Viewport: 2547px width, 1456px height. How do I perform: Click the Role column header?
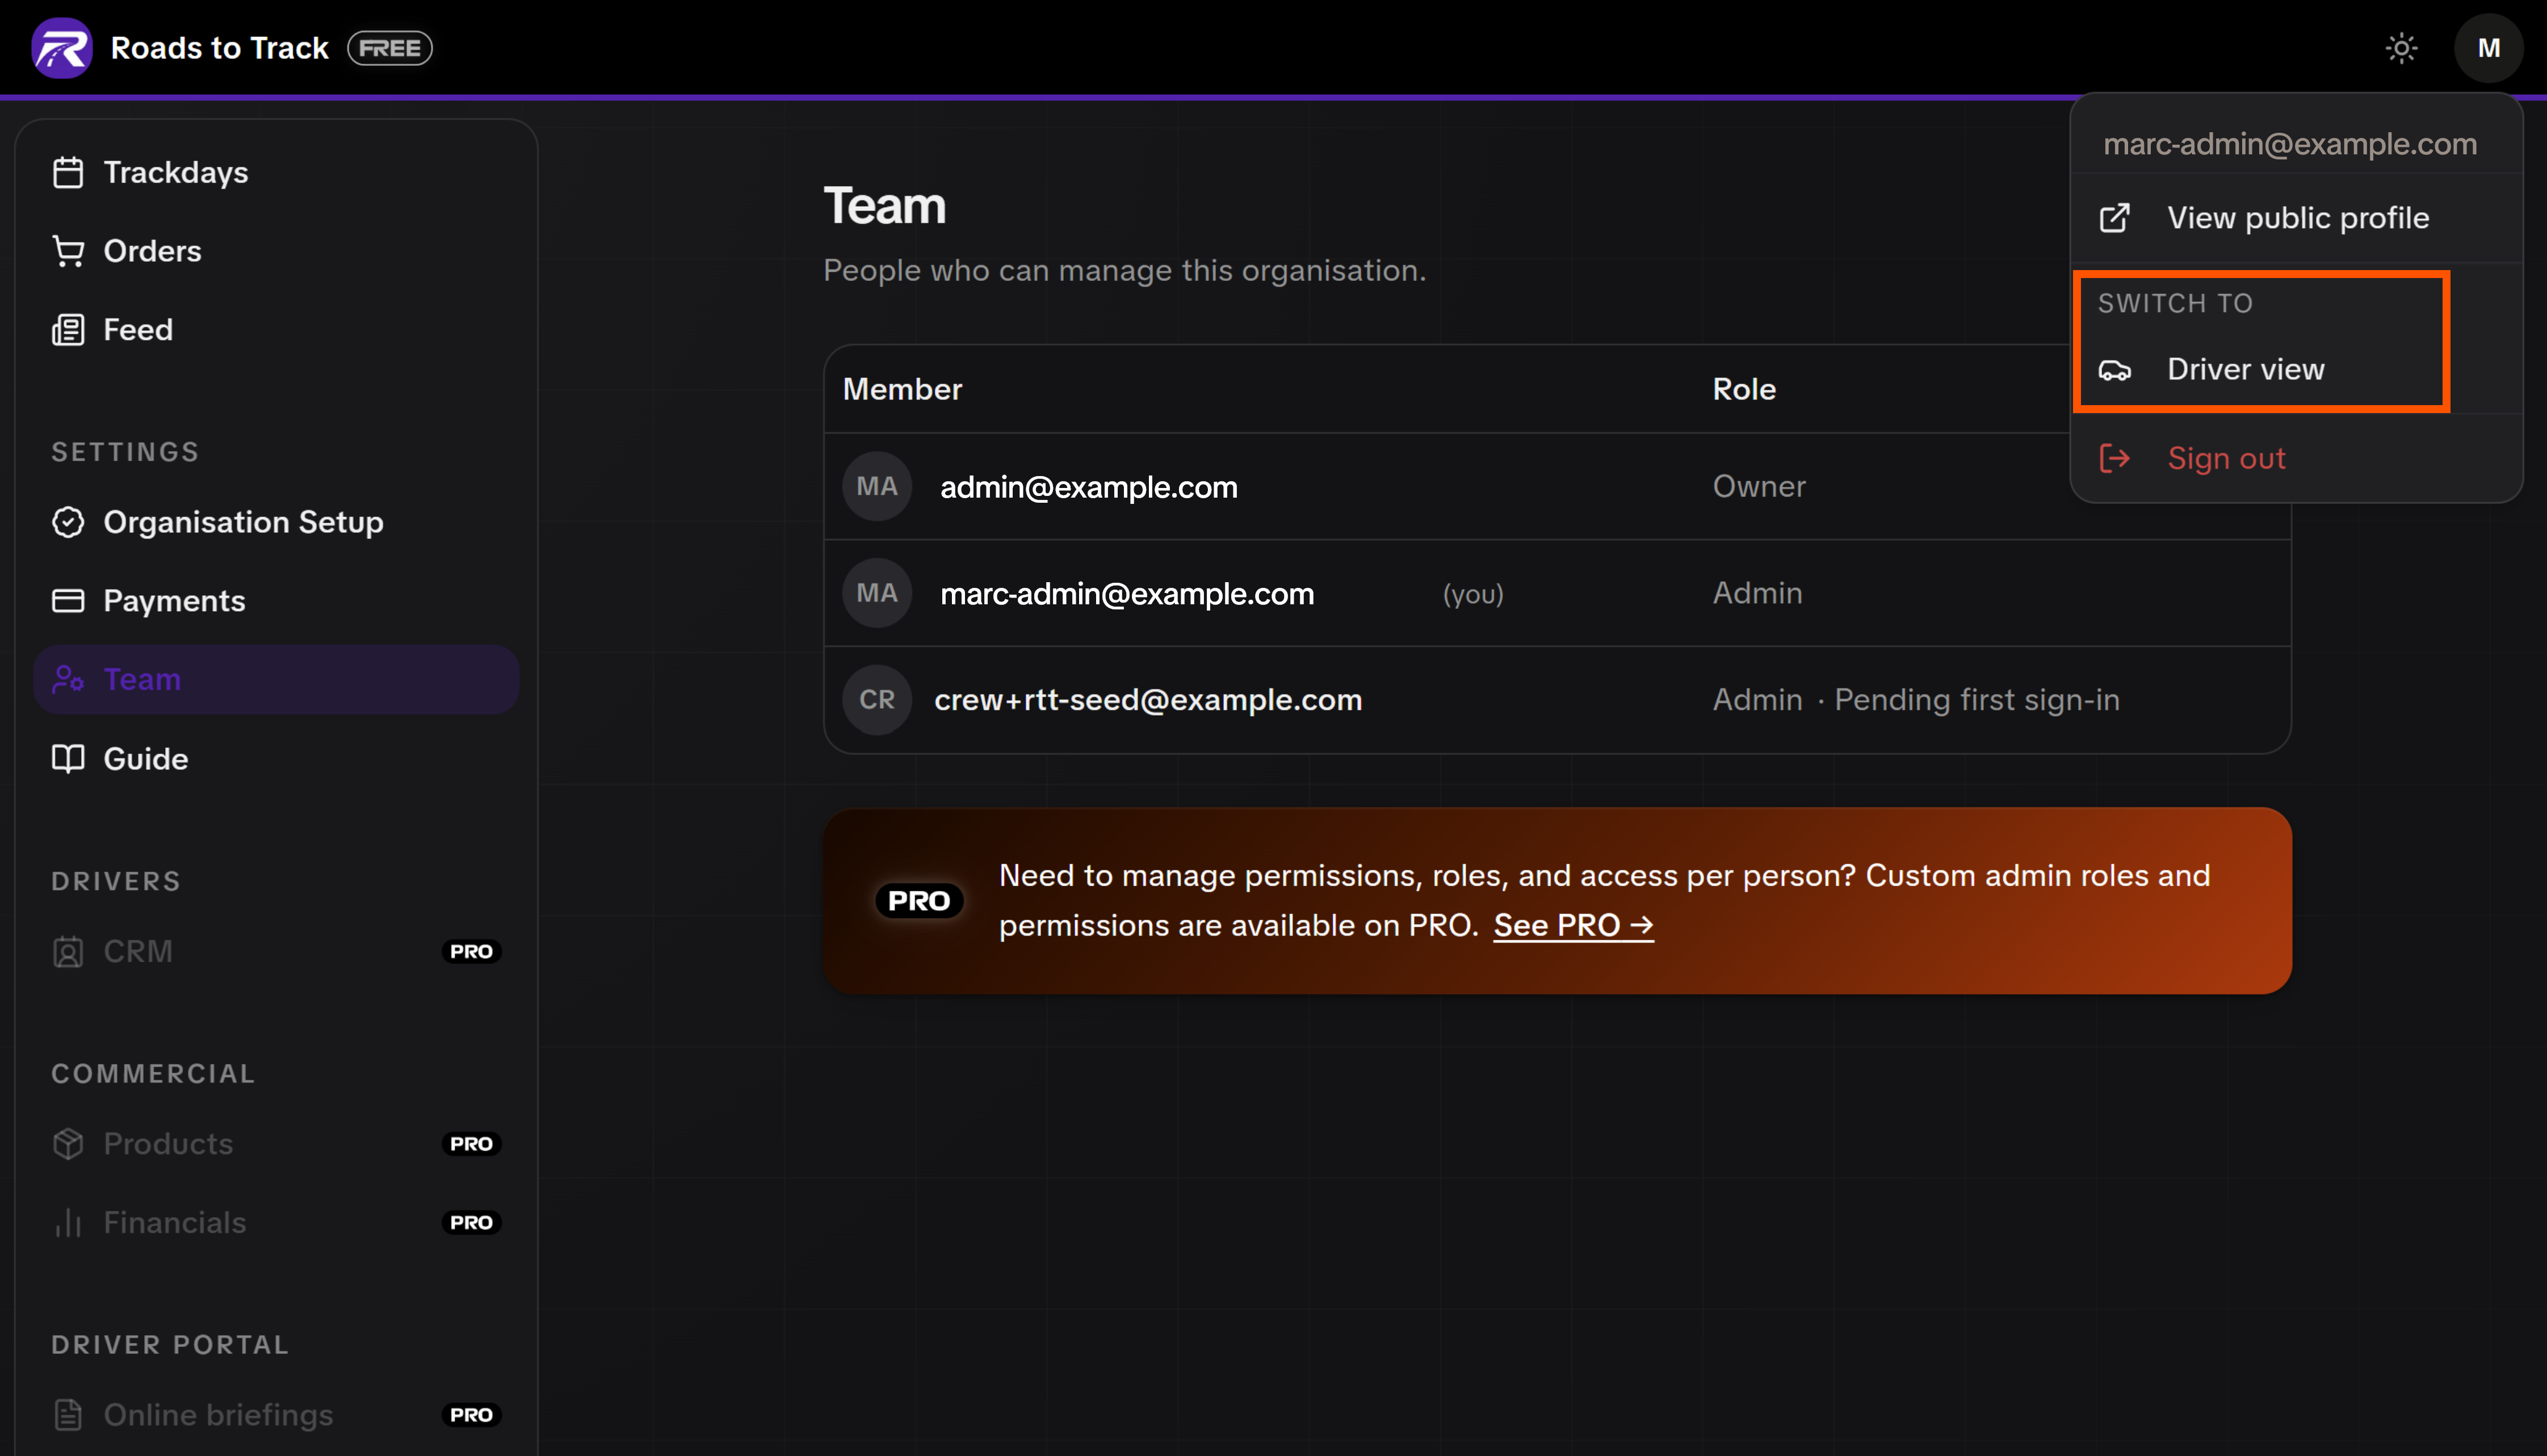pyautogui.click(x=1744, y=389)
